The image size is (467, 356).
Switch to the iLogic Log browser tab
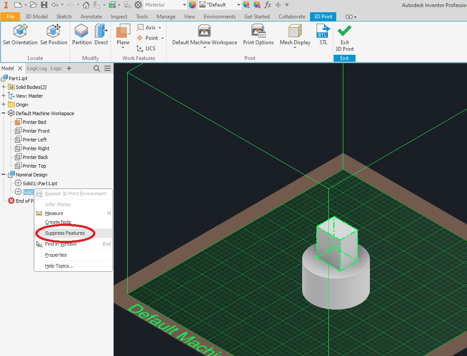point(37,68)
